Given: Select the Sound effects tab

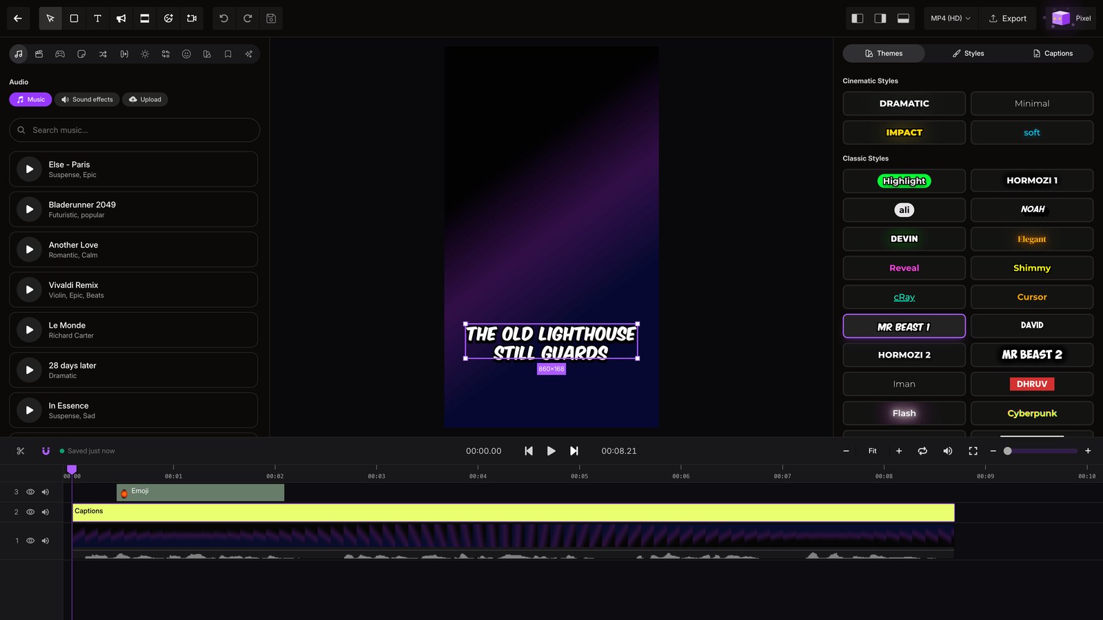Looking at the screenshot, I should click(87, 99).
